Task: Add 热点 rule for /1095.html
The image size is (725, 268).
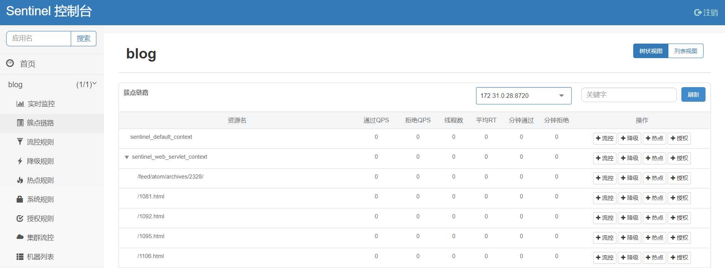Action: point(654,238)
